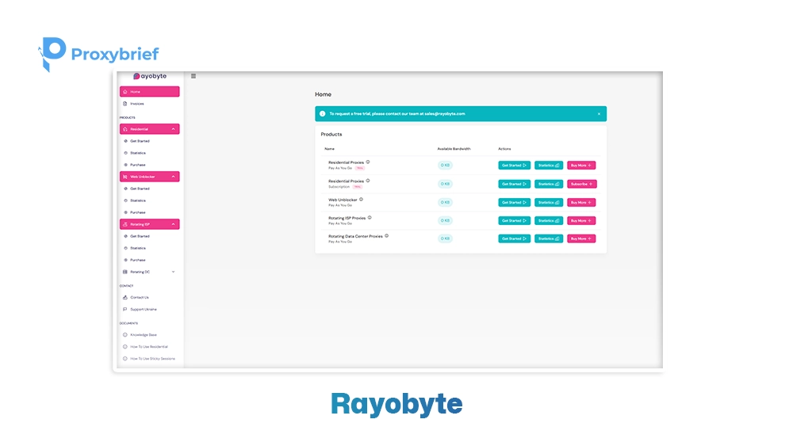Click Buy More in the Web Unblocker row

pos(581,203)
